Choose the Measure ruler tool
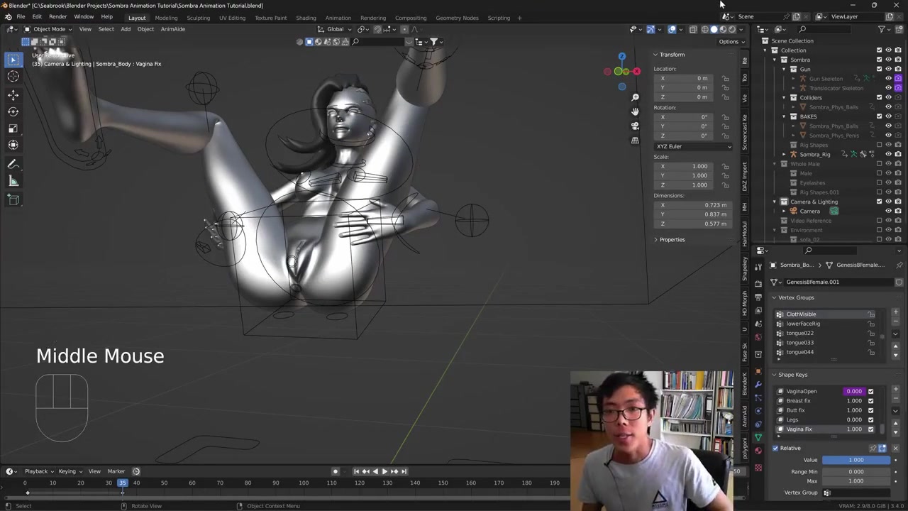Screen dimensions: 908x511 (x=13, y=181)
